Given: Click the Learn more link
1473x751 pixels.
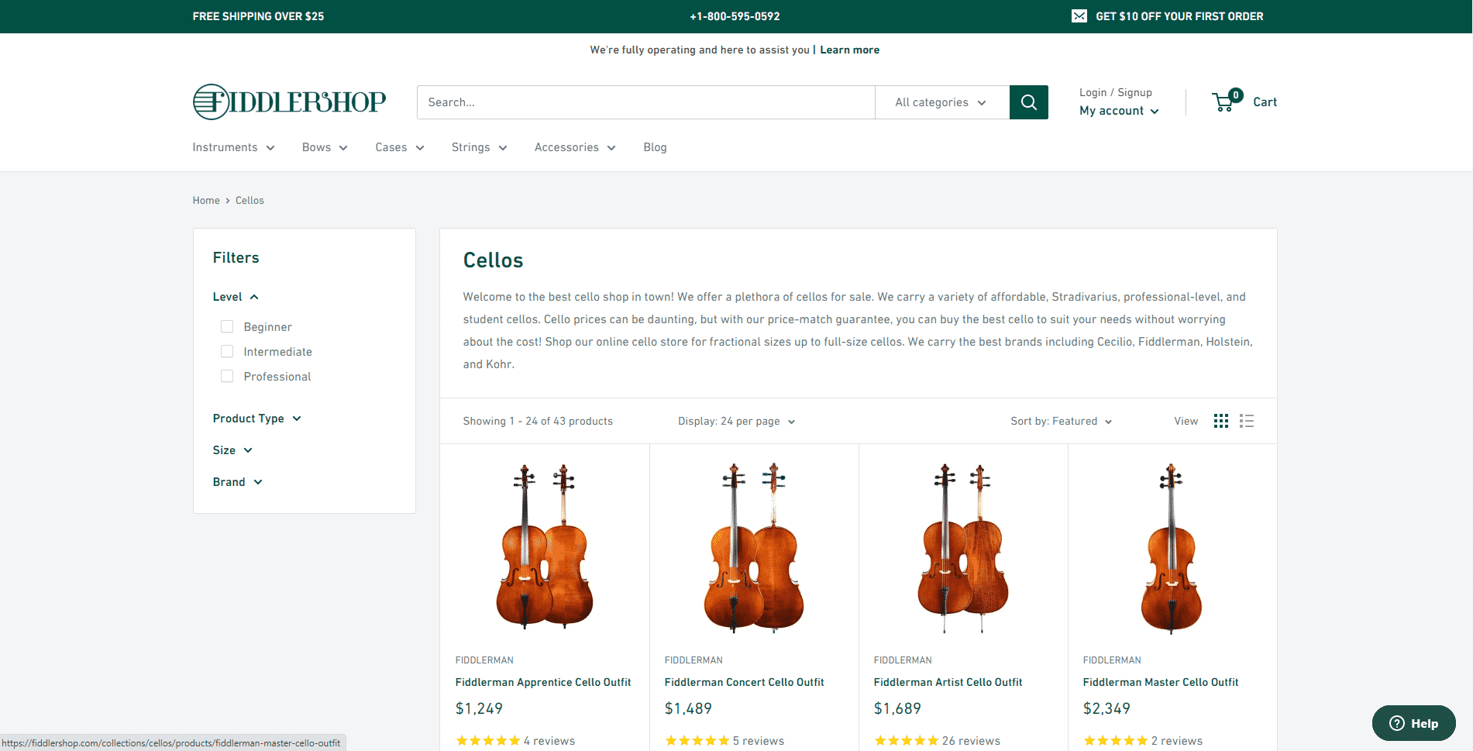Looking at the screenshot, I should 849,50.
